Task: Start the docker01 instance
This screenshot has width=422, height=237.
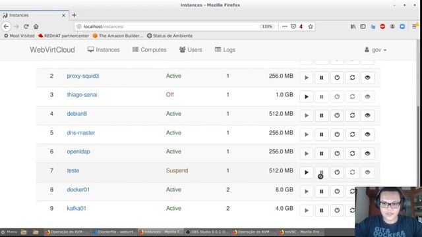Action: (x=306, y=192)
